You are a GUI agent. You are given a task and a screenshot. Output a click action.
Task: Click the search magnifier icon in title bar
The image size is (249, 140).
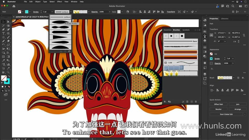233,6
